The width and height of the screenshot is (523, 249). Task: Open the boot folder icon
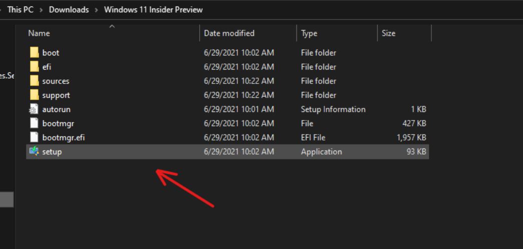pyautogui.click(x=35, y=52)
